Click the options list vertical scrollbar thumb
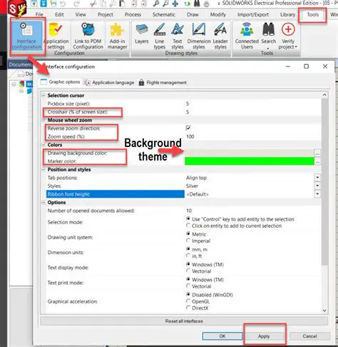 [x=324, y=181]
